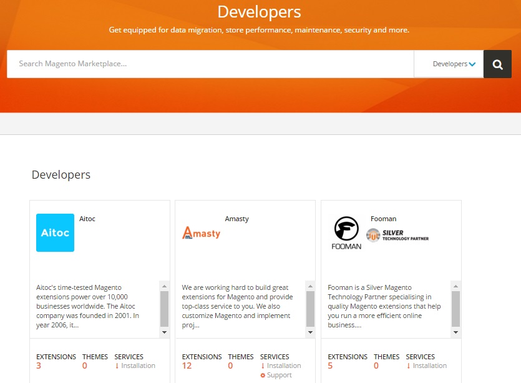Open the Amasty logo image
521x383 pixels.
[202, 232]
